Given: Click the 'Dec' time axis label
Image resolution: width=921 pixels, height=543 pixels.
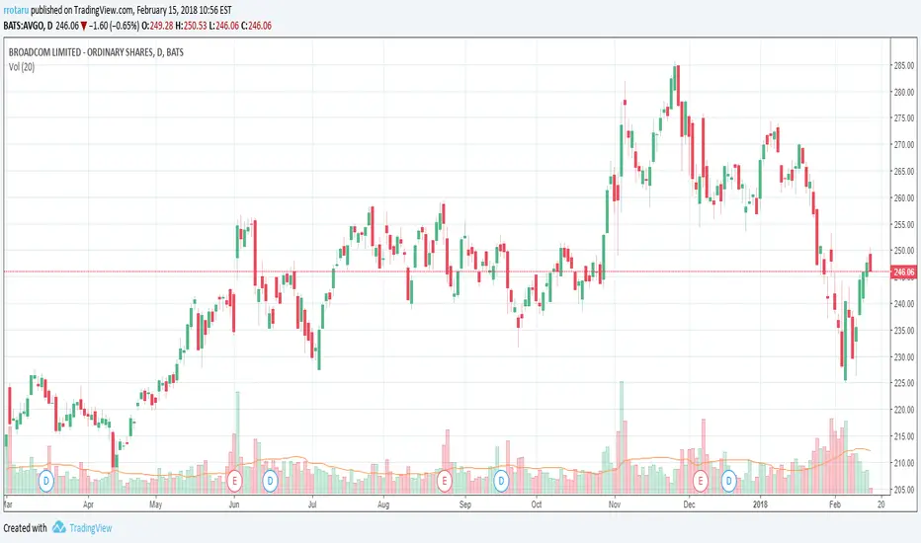Looking at the screenshot, I should pyautogui.click(x=689, y=504).
